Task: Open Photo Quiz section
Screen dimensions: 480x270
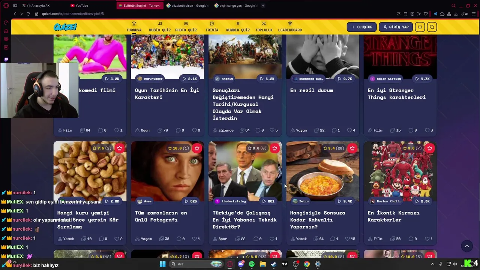Action: [x=186, y=27]
